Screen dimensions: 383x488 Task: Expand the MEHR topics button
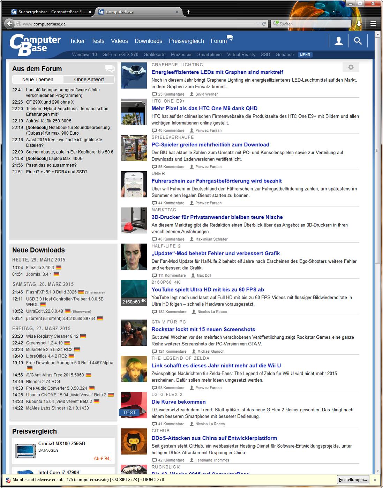coord(305,55)
